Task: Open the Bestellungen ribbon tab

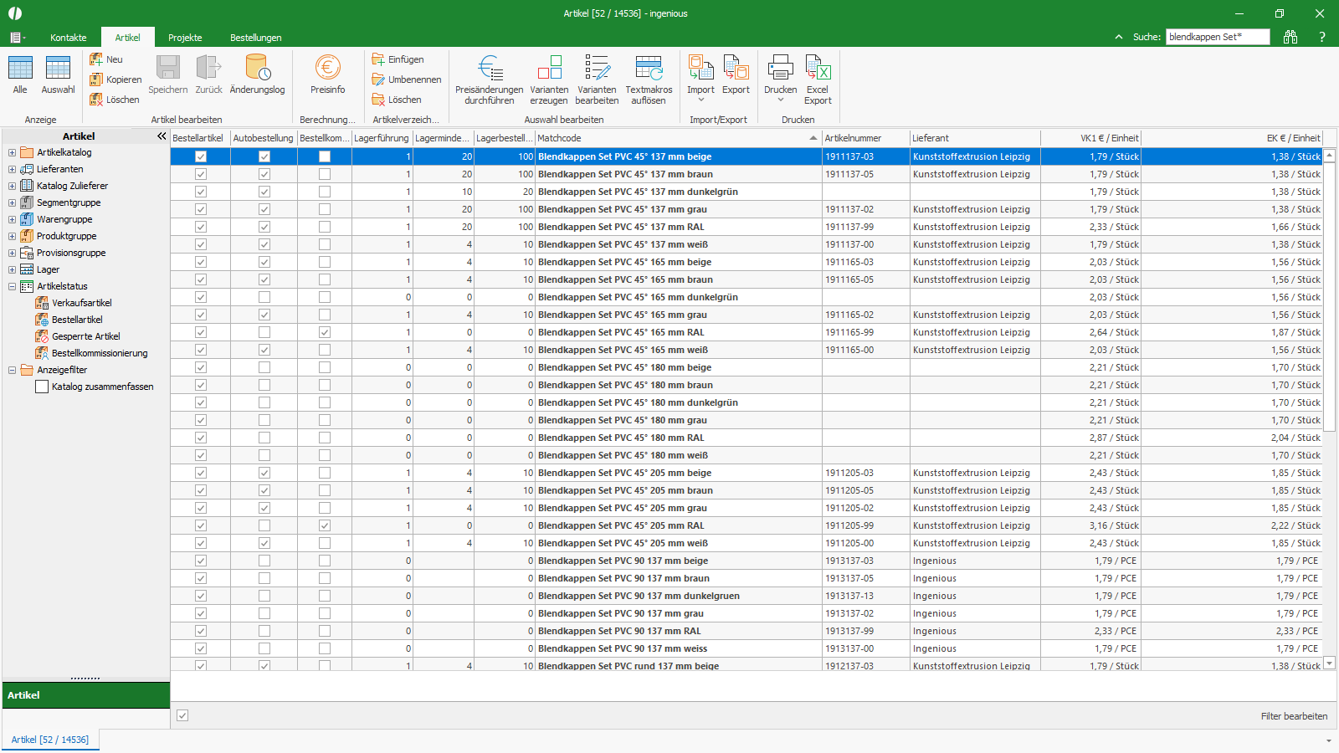Action: point(255,38)
